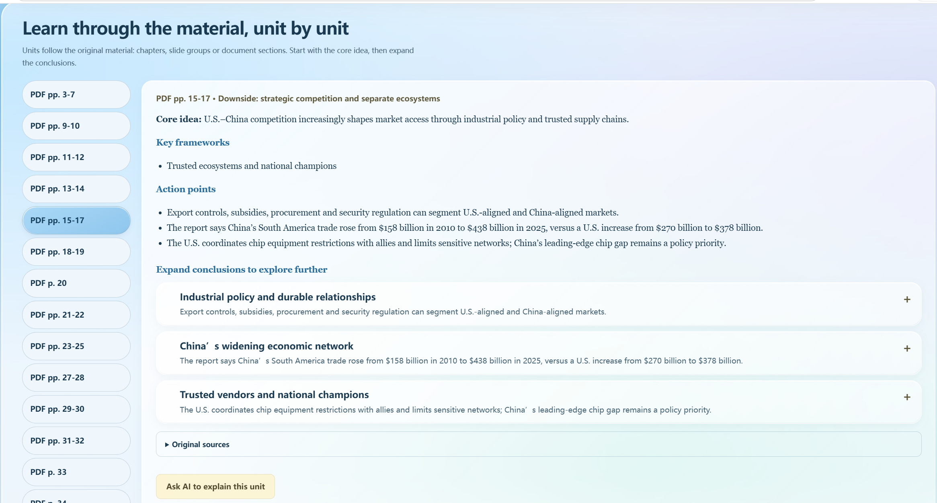Go to PDF pp. 18-19 unit
Image resolution: width=937 pixels, height=503 pixels.
[x=76, y=252]
